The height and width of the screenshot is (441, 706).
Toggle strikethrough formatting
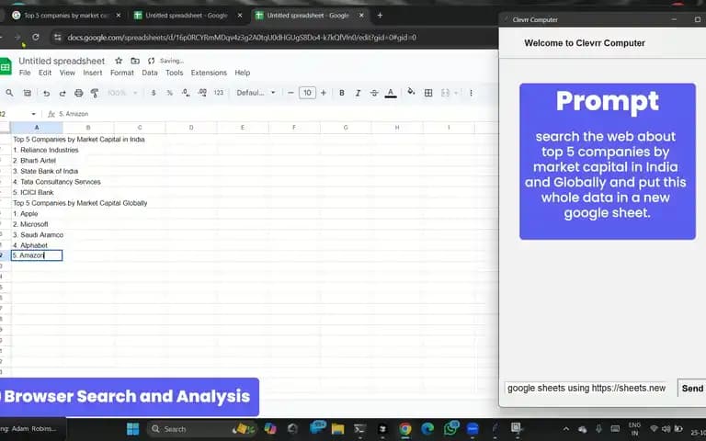(x=374, y=93)
